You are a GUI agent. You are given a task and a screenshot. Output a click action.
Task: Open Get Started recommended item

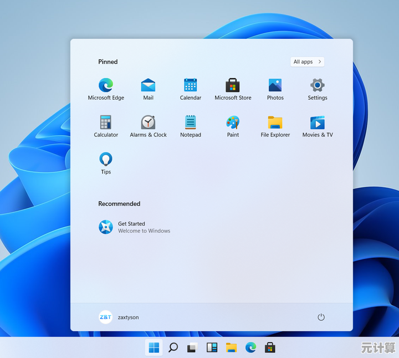(x=135, y=227)
